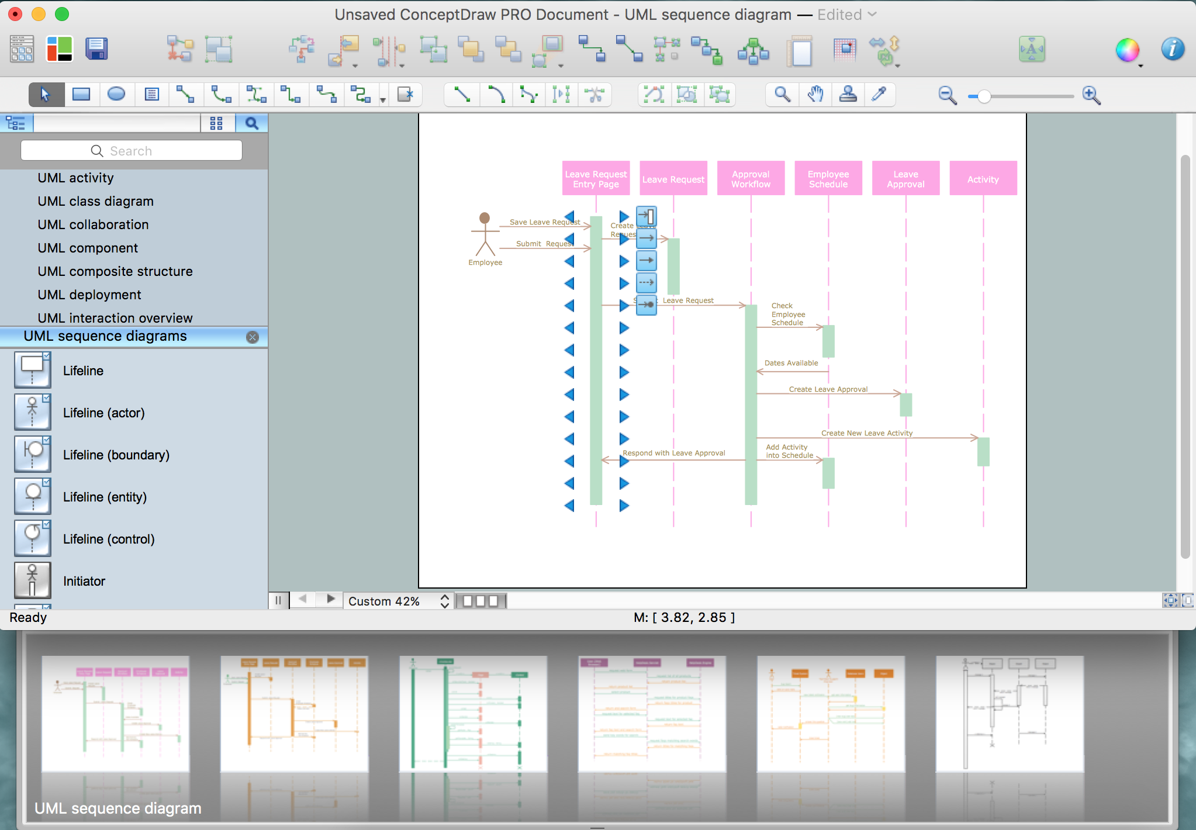
Task: Expand connector tools dropdown arrow
Action: [x=383, y=100]
